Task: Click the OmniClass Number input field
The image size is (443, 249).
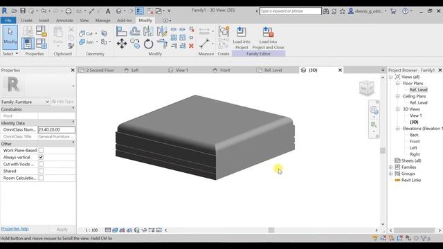Action: (x=57, y=129)
